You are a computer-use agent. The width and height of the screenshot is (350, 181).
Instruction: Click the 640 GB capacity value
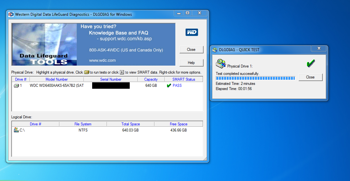pos(151,86)
